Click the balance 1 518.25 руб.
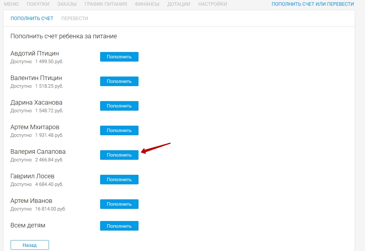This screenshot has width=365, height=251. [49, 86]
